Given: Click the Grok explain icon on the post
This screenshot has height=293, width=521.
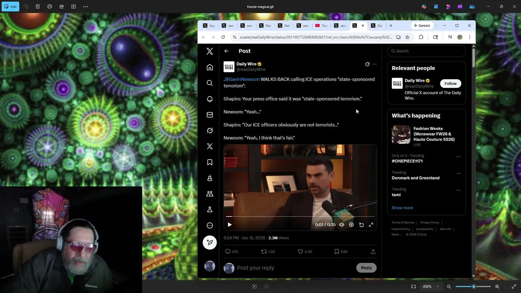Looking at the screenshot, I should pyautogui.click(x=367, y=64).
